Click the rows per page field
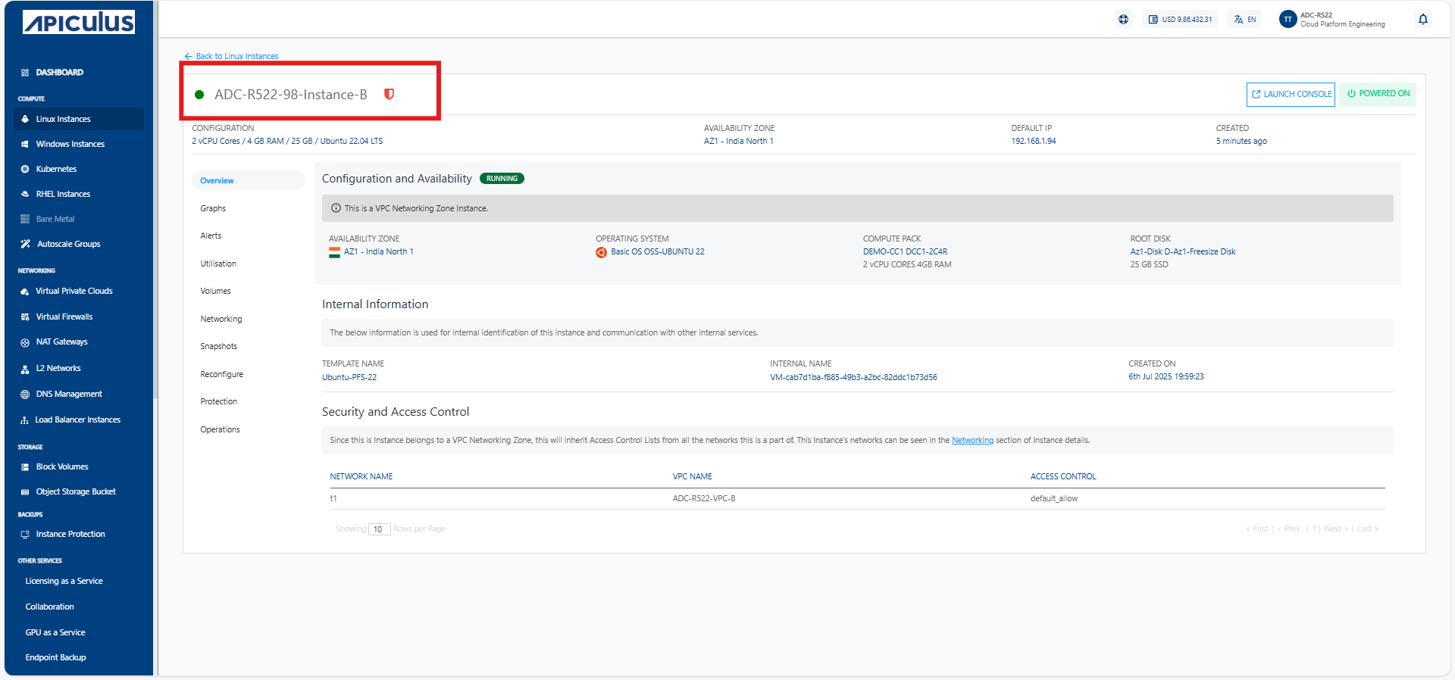The height and width of the screenshot is (680, 1455). [379, 529]
